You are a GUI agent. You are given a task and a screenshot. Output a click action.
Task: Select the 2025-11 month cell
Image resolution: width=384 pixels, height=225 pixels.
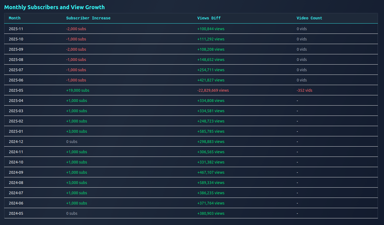[x=16, y=29]
